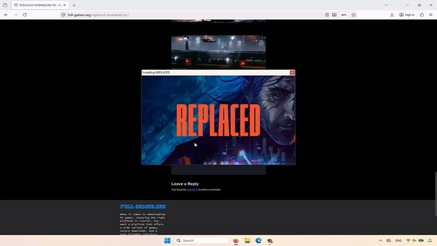Click the Sign in account button

coord(407,15)
